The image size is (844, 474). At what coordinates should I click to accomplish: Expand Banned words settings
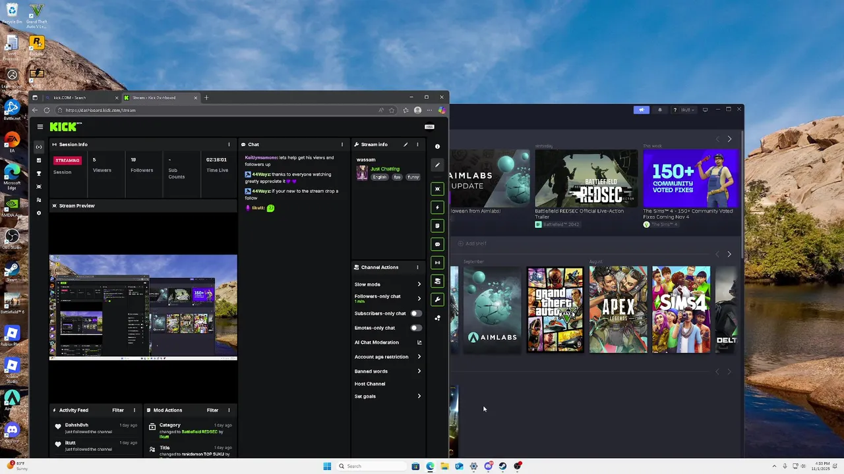click(419, 371)
